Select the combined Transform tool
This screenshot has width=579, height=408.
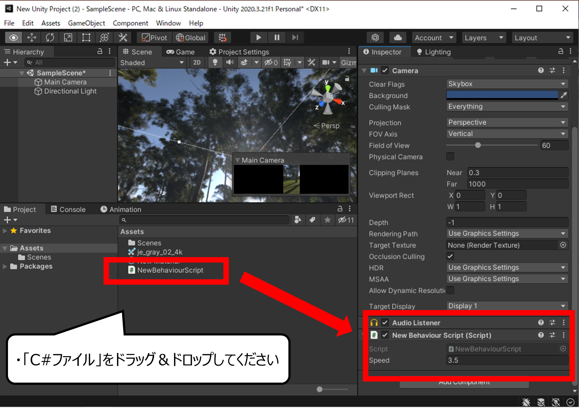[x=104, y=38]
